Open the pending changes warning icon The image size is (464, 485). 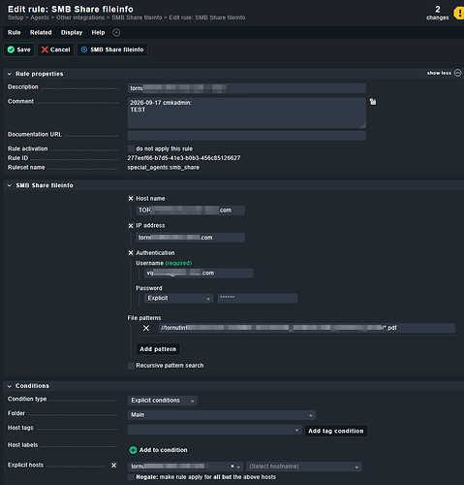[x=459, y=13]
